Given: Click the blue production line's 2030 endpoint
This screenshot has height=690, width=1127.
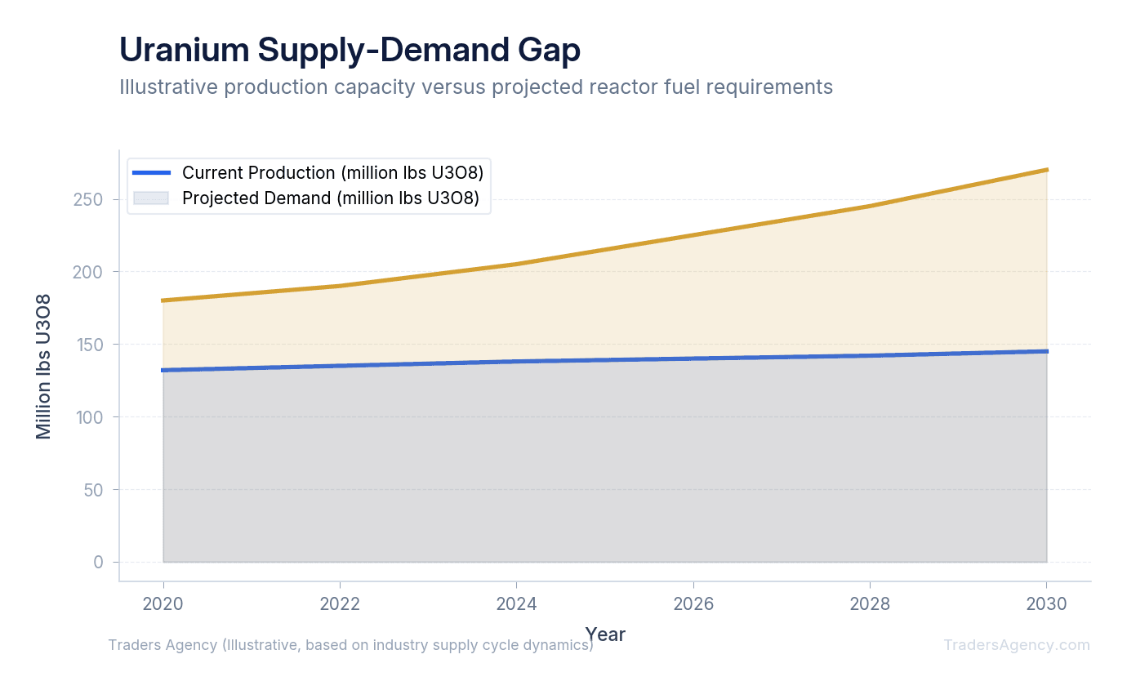Looking at the screenshot, I should pos(1046,351).
